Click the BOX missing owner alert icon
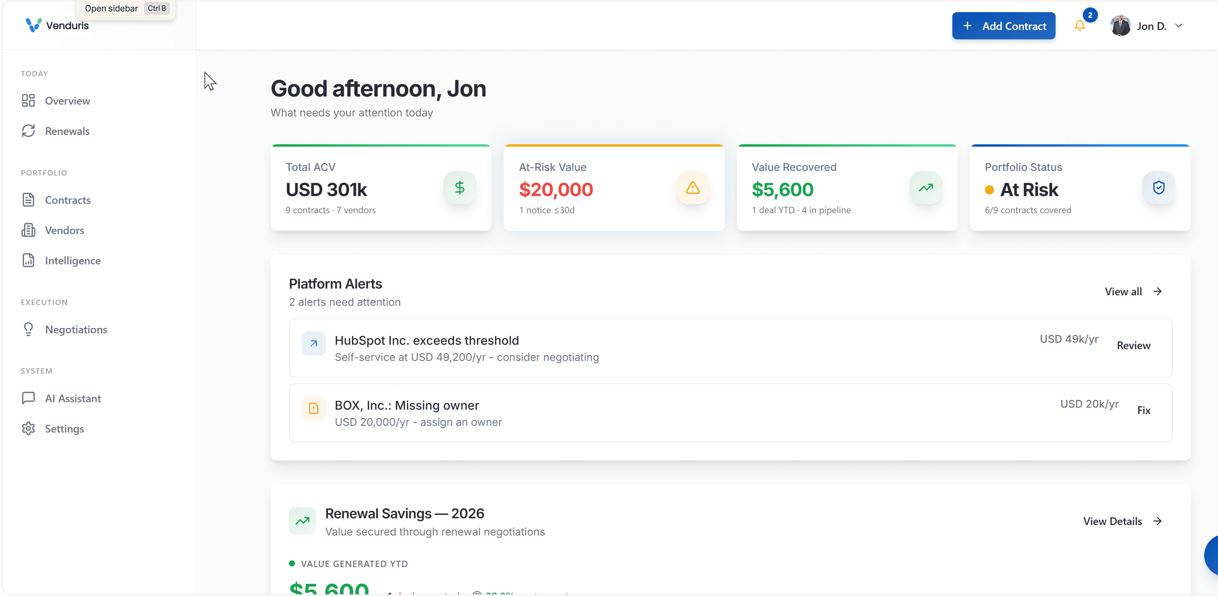The image size is (1218, 596). click(x=313, y=408)
